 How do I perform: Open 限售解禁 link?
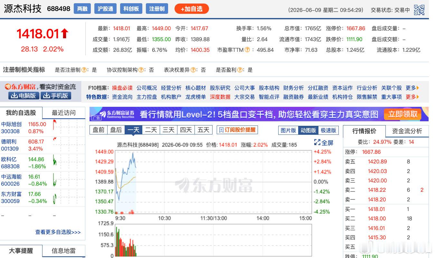pyautogui.click(x=367, y=97)
